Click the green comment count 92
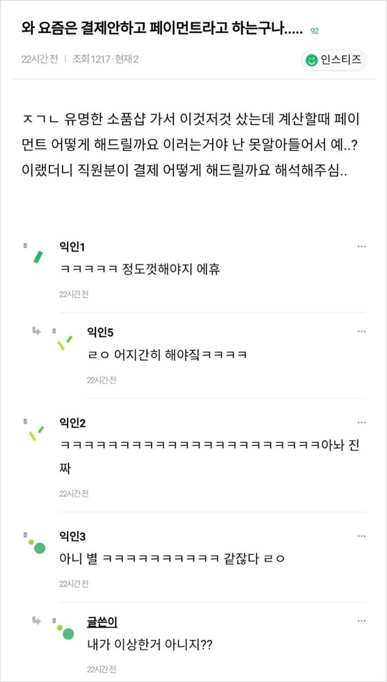The image size is (387, 682). coord(315,30)
